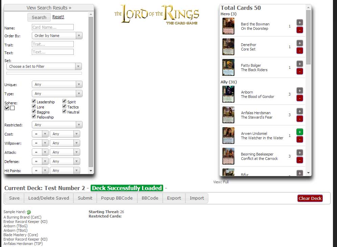
Task: Click the search panel scrollbar thumb
Action: [91, 92]
